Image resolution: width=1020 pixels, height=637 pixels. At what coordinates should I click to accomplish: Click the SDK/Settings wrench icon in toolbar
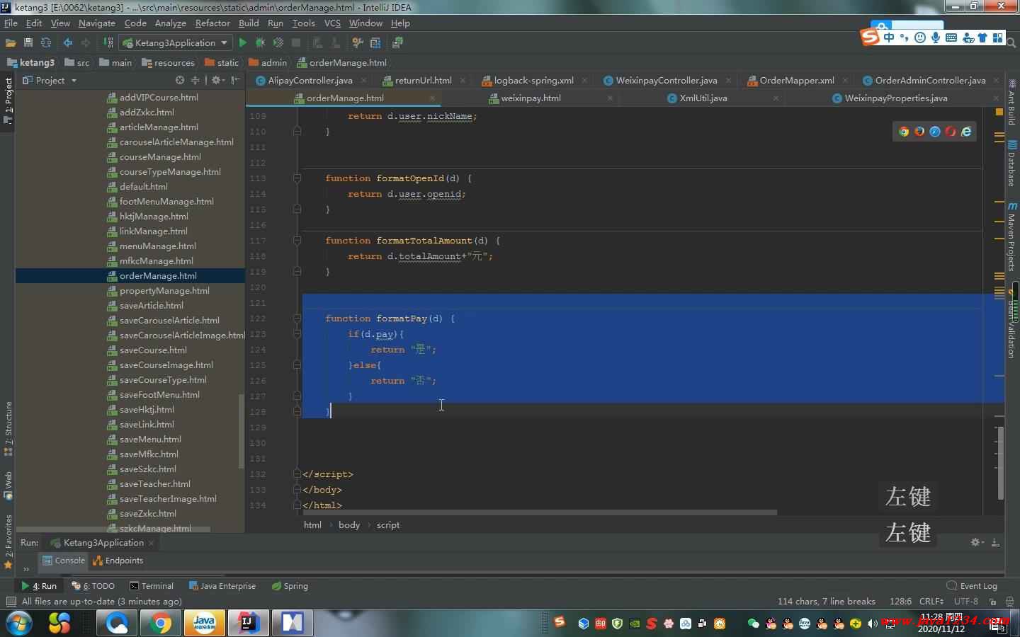tap(358, 42)
